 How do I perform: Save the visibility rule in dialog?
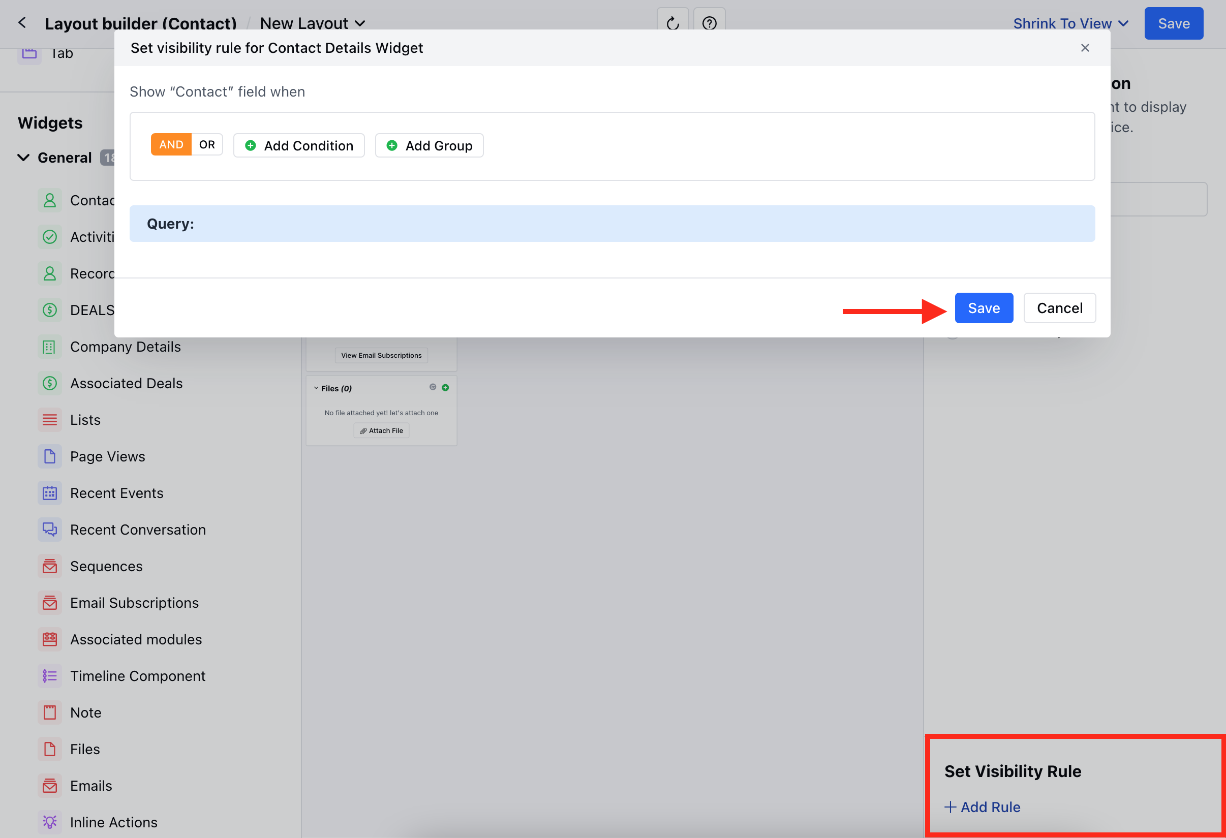point(984,308)
